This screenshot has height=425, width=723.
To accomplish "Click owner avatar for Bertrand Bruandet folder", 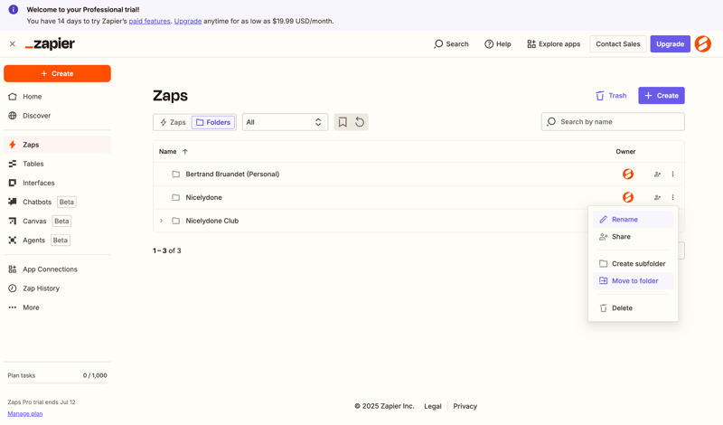I will tap(628, 174).
